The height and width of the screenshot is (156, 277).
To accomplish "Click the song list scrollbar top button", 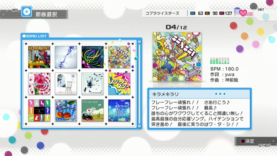I will [139, 42].
